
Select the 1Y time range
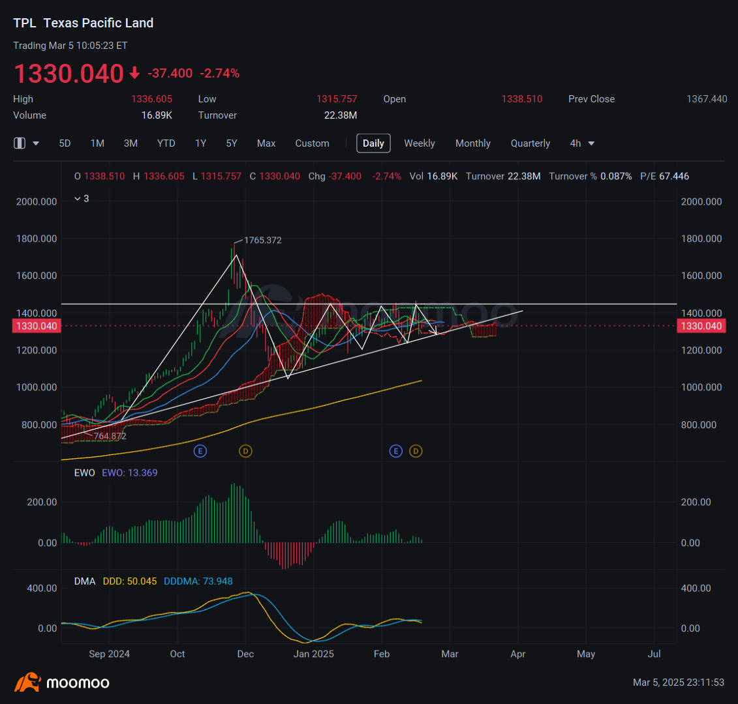[x=200, y=143]
